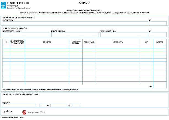Click the Importe column header

coord(160,42)
